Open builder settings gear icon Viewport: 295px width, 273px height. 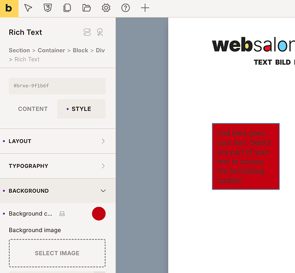(106, 8)
